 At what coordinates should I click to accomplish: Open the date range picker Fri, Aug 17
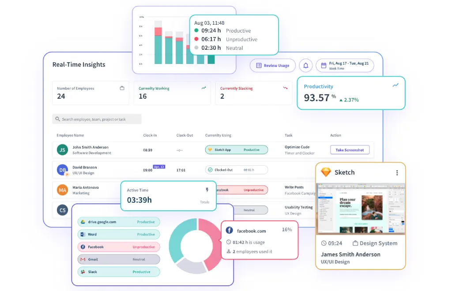pos(345,66)
